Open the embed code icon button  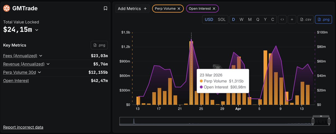[x=282, y=20]
